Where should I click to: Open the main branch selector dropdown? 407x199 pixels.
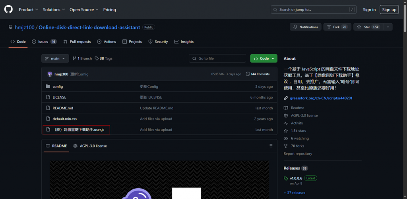(x=55, y=58)
